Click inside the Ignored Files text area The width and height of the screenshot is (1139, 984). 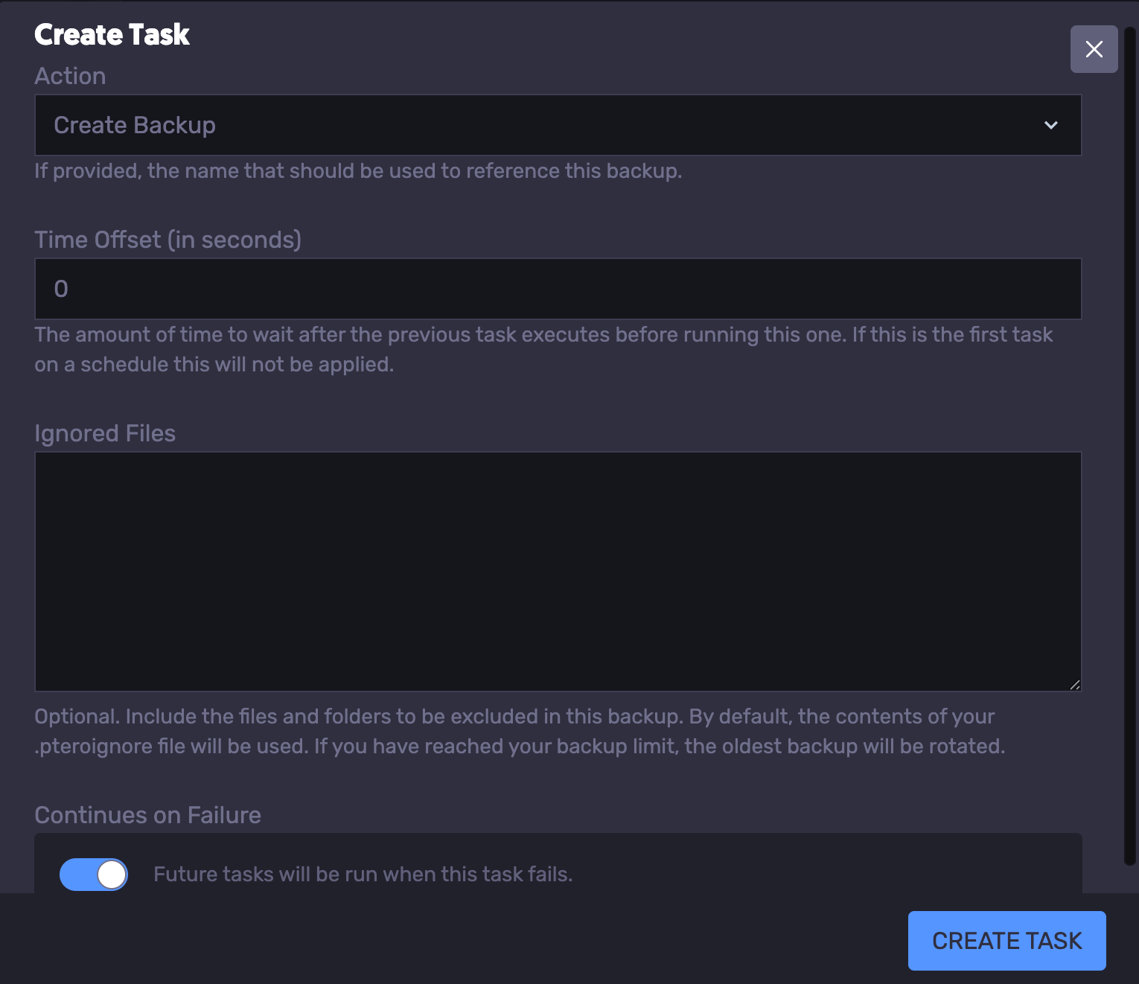[x=557, y=571]
